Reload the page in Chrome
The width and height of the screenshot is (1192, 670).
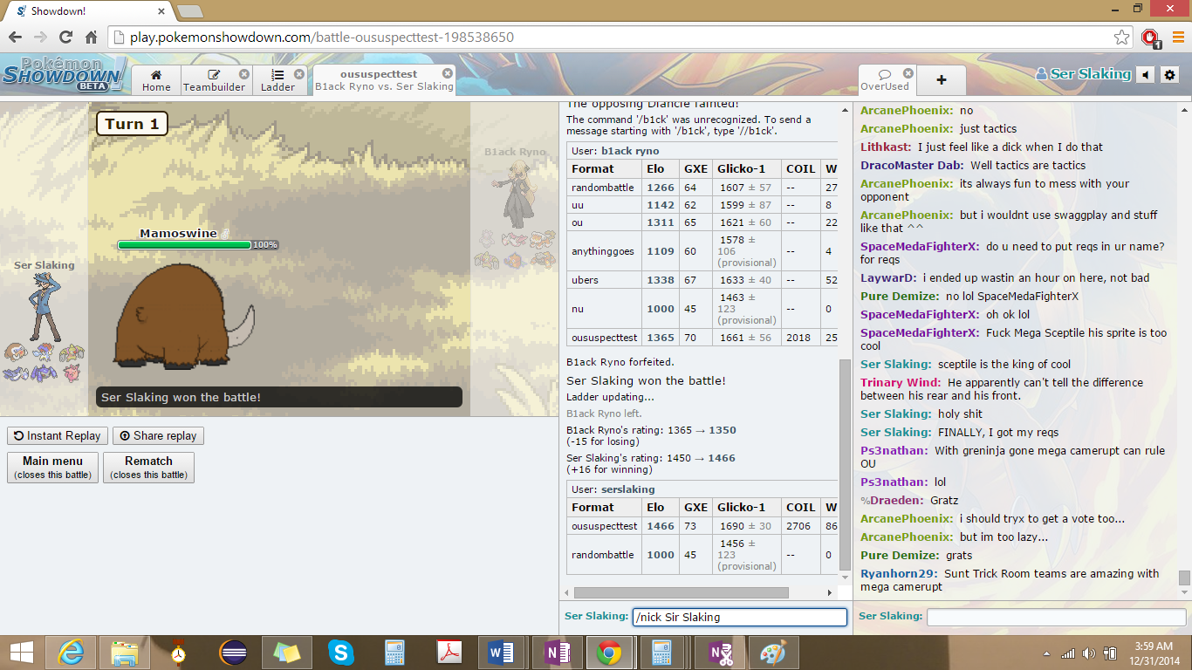point(65,38)
